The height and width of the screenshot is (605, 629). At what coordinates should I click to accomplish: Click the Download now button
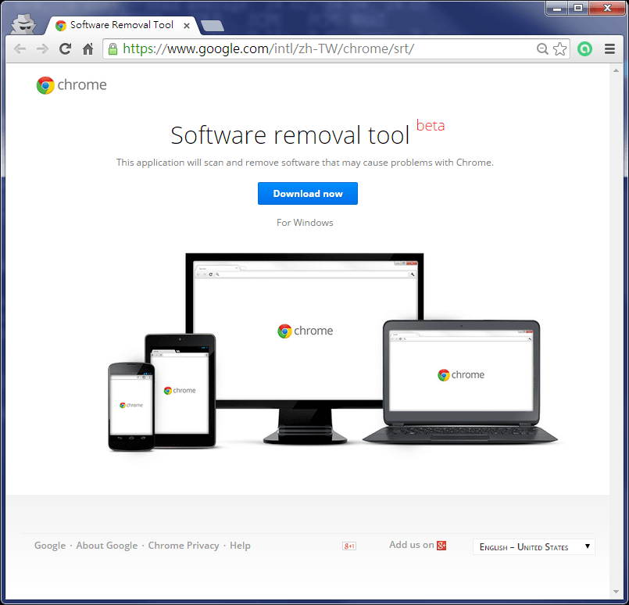pos(307,193)
